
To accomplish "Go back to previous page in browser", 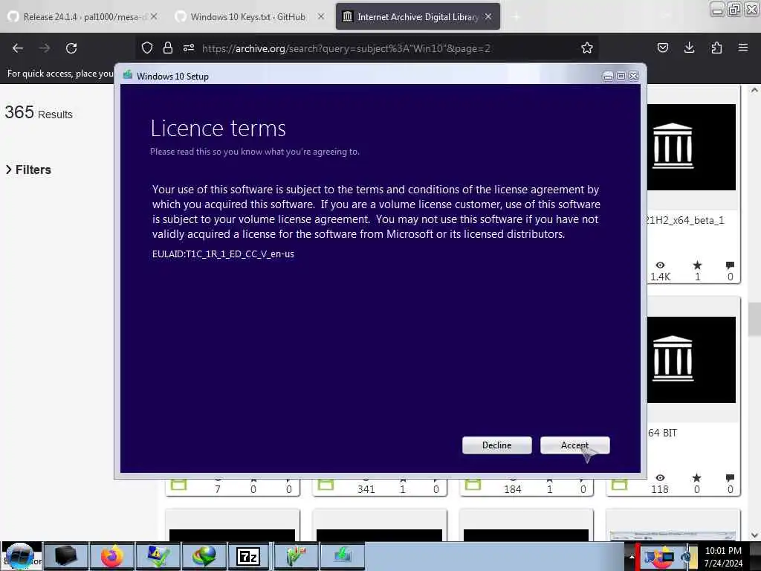I will point(18,48).
